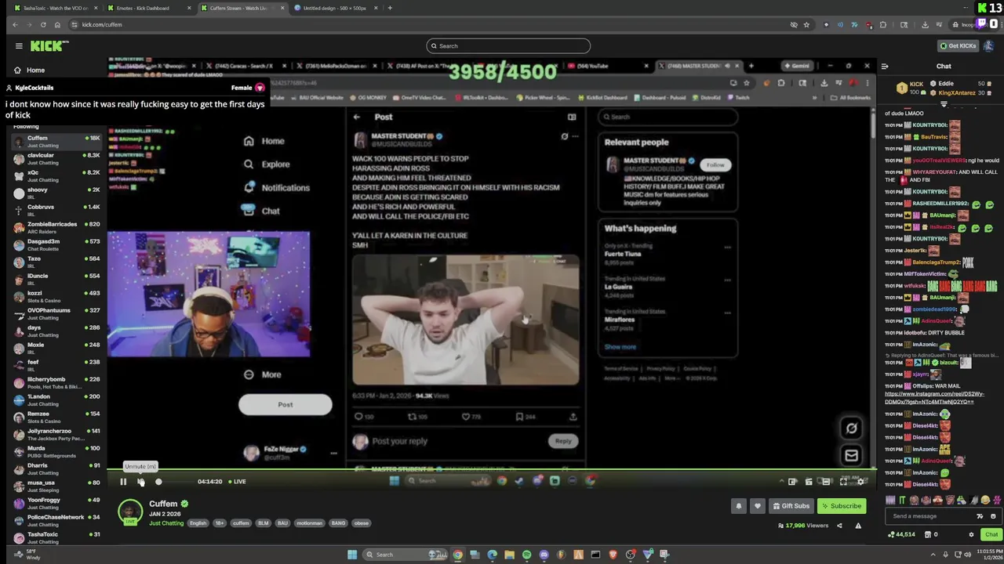The width and height of the screenshot is (1004, 564).
Task: Select the BANG tag
Action: [x=338, y=523]
